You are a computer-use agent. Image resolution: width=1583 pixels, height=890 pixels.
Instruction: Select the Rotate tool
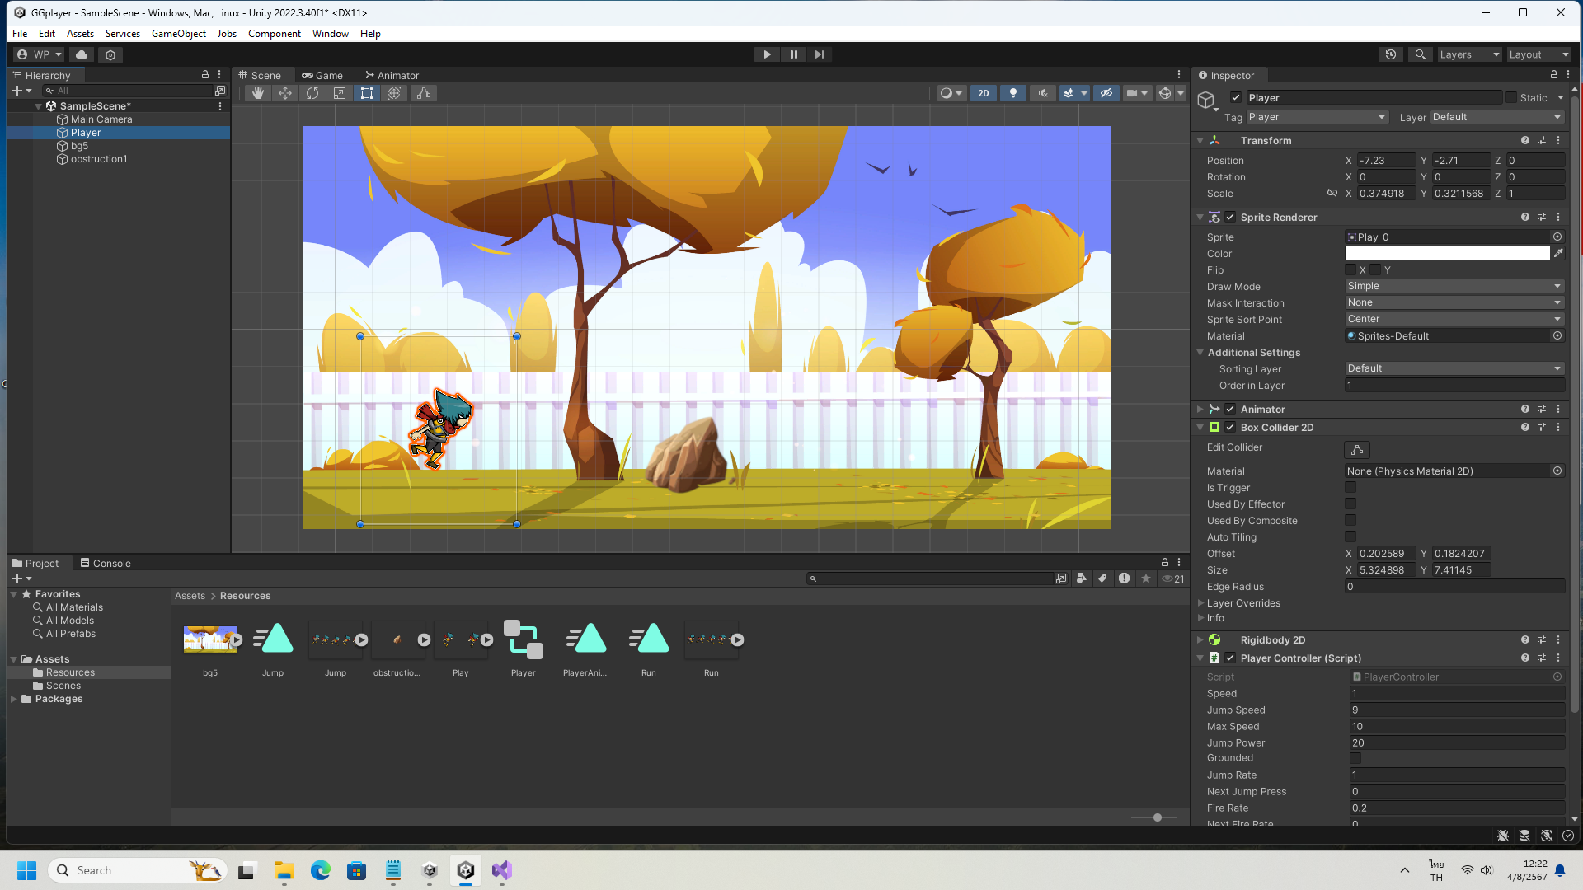click(312, 93)
